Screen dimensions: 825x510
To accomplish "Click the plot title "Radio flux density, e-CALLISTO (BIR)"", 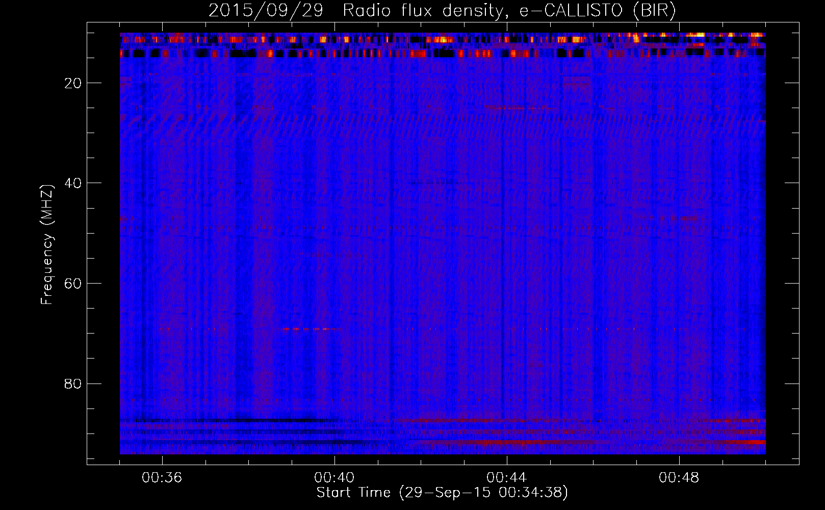I will (x=509, y=10).
